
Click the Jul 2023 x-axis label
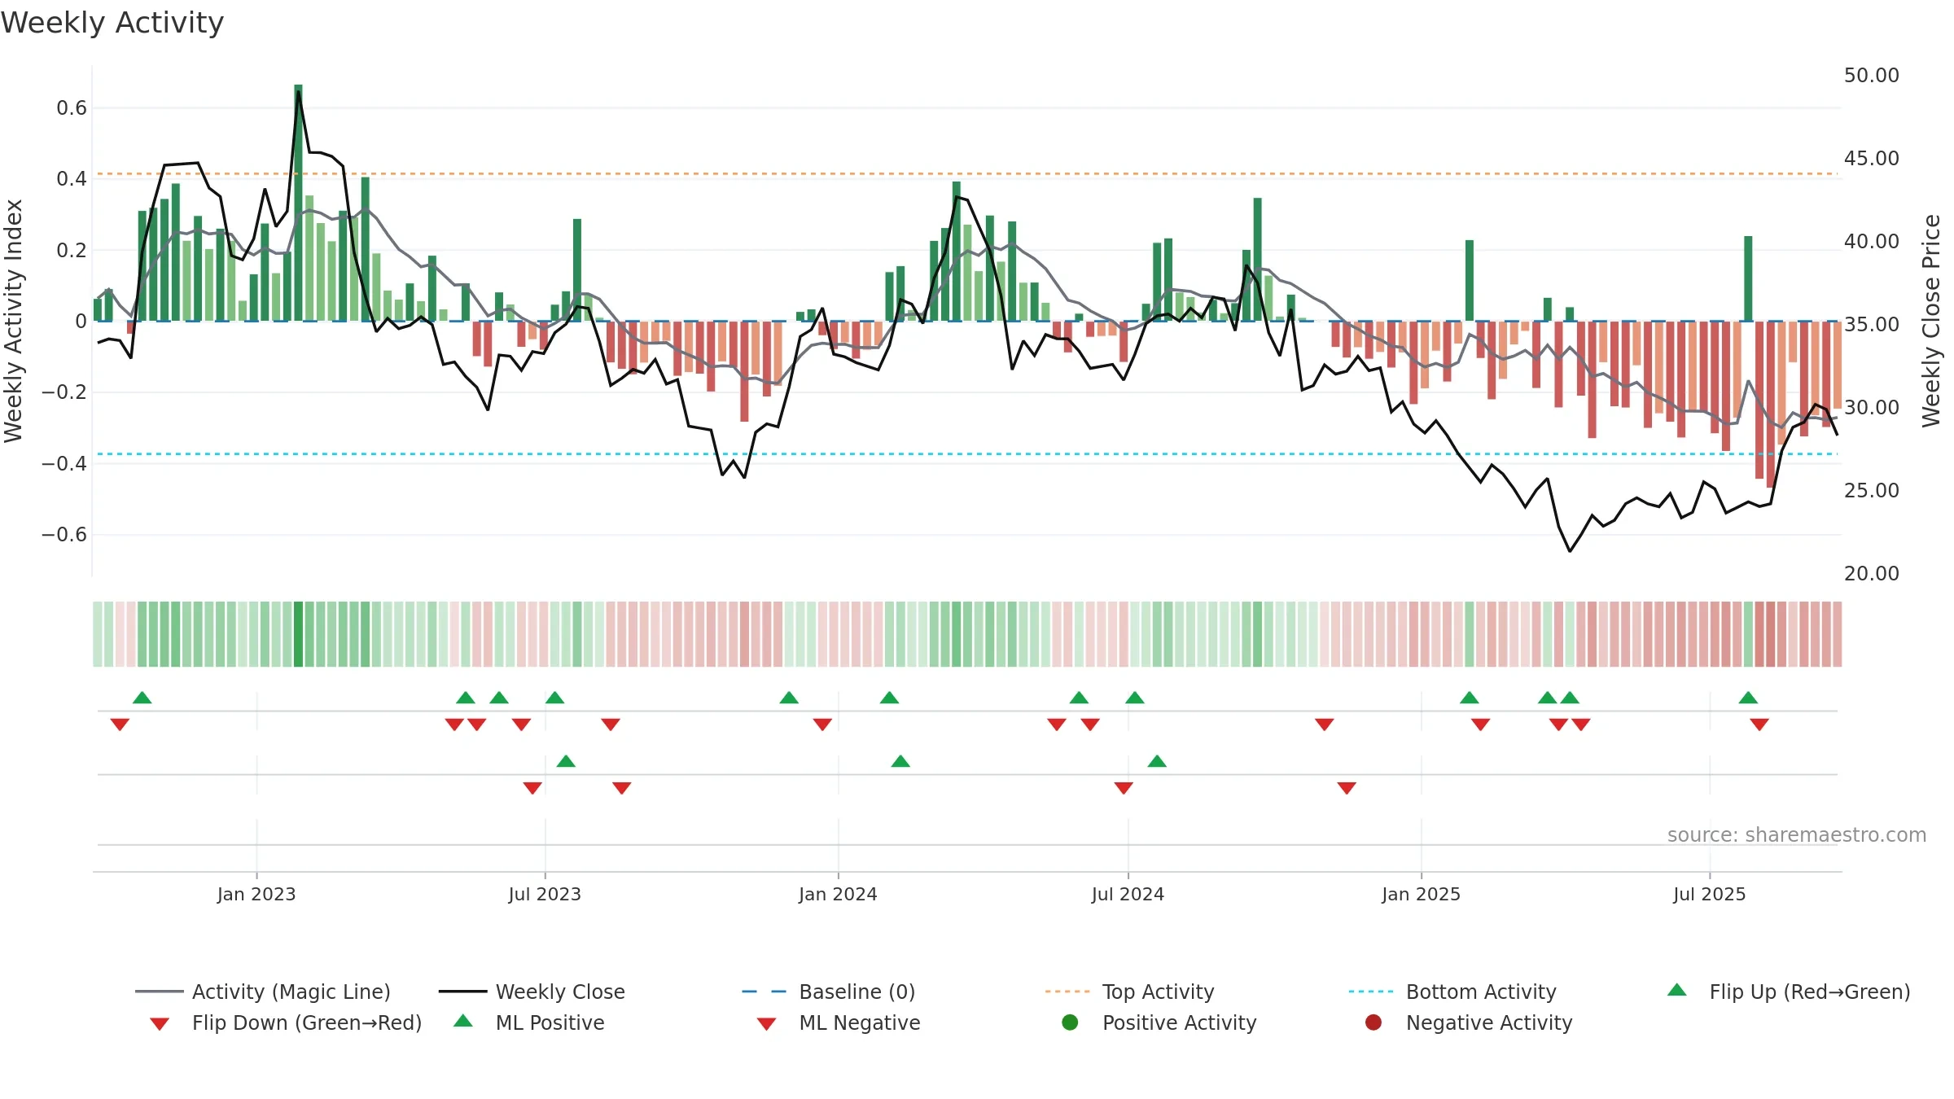tap(545, 894)
